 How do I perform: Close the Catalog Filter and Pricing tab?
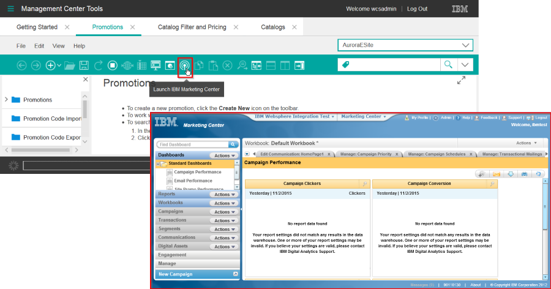click(236, 27)
